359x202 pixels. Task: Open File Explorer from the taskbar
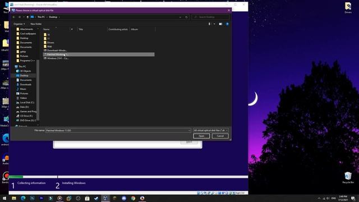tap(14, 198)
